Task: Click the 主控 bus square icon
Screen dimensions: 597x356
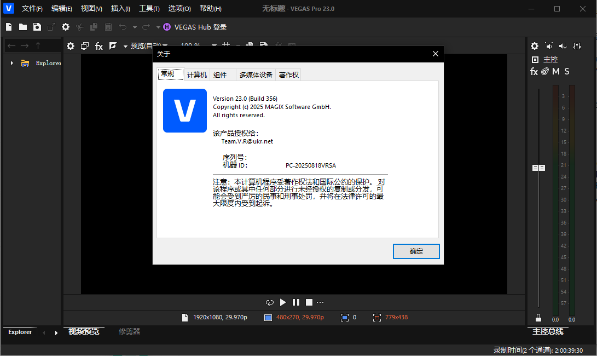Action: tap(535, 60)
